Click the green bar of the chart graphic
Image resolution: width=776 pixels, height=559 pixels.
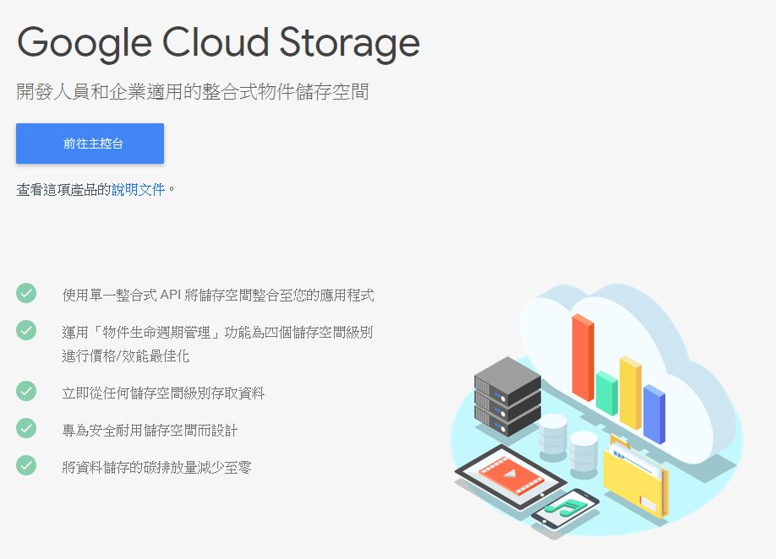[605, 393]
